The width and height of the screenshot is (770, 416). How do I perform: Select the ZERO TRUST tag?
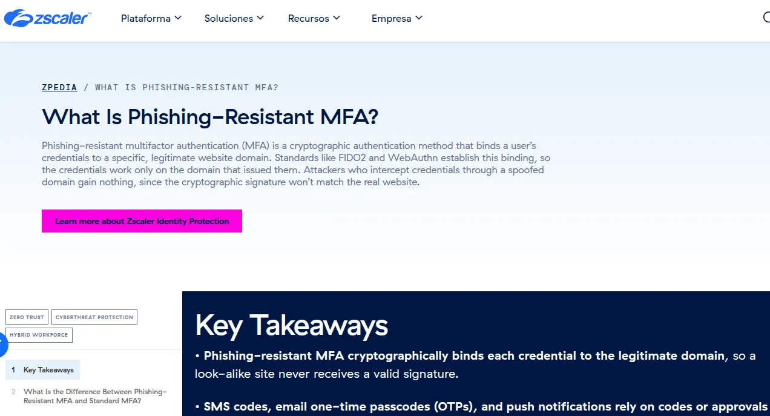pyautogui.click(x=27, y=317)
